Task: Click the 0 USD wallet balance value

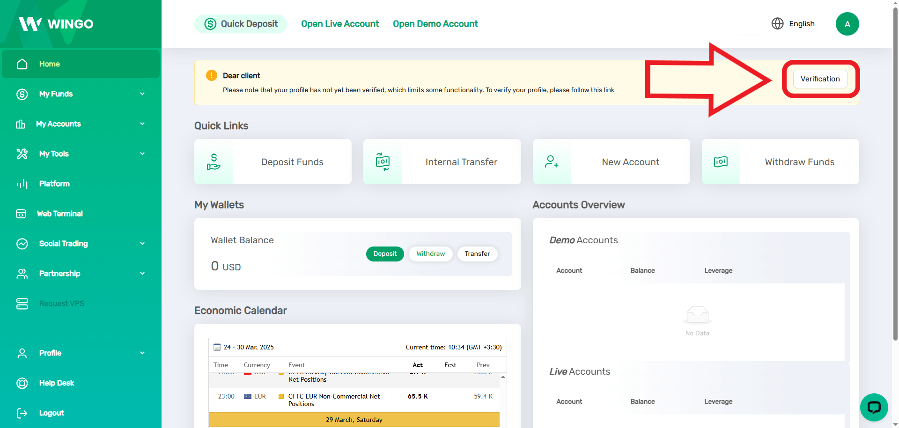Action: (x=226, y=266)
